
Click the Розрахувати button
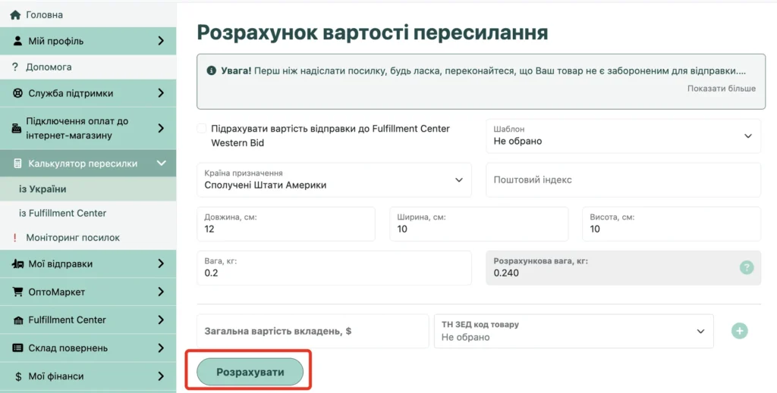coord(250,372)
